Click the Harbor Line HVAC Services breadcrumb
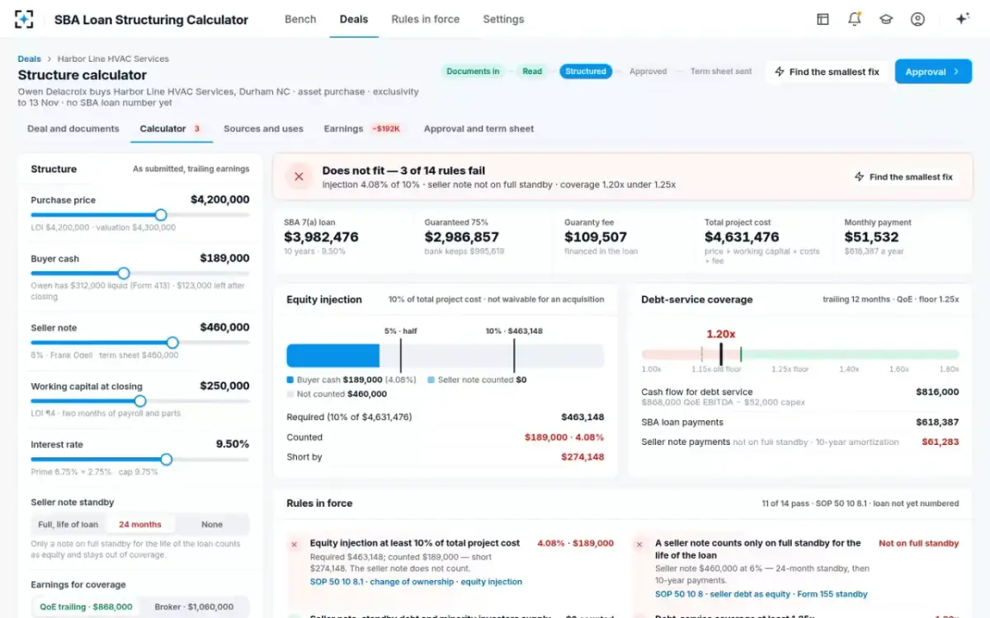990x618 pixels. tap(113, 59)
